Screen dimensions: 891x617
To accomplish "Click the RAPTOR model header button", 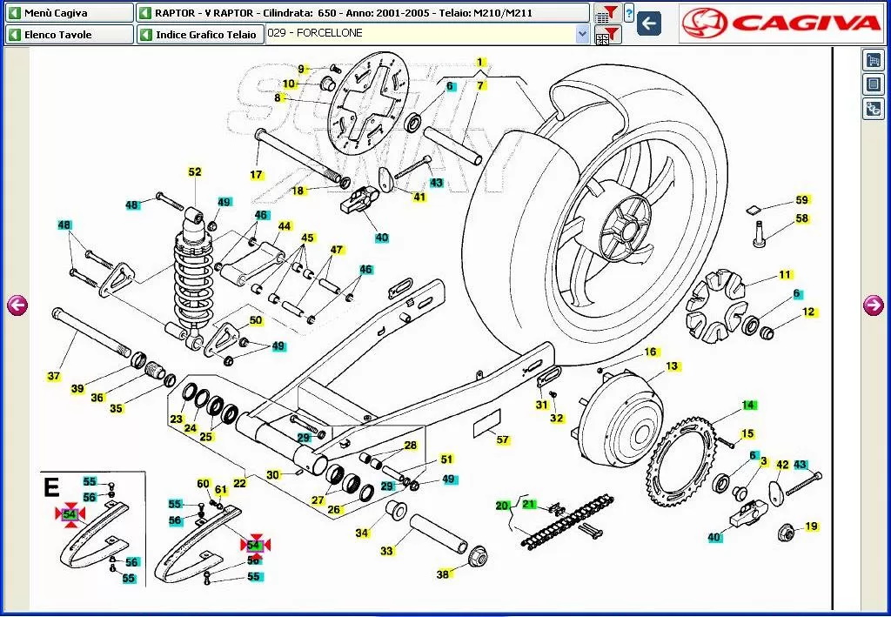I will (x=363, y=13).
